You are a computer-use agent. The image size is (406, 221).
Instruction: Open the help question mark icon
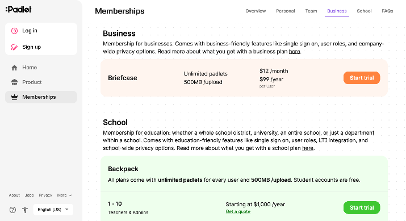tap(12, 210)
